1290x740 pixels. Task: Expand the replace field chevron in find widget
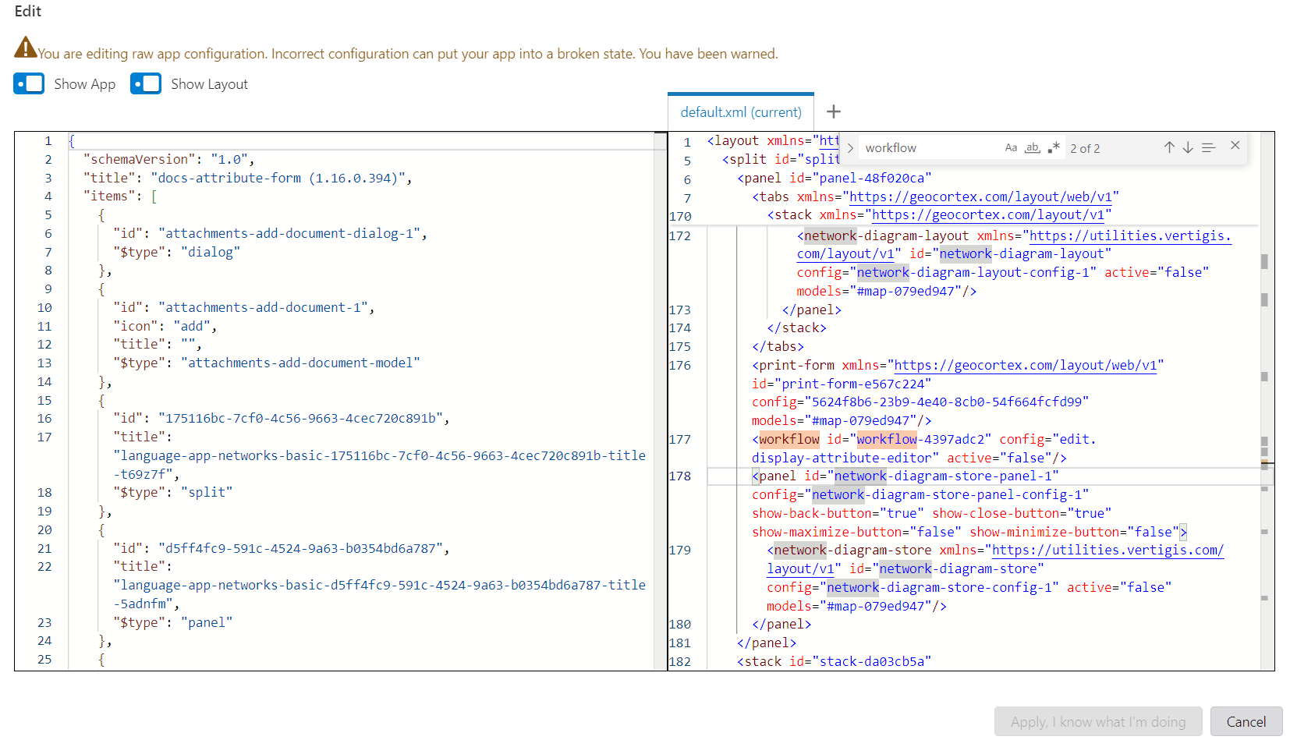click(x=849, y=147)
